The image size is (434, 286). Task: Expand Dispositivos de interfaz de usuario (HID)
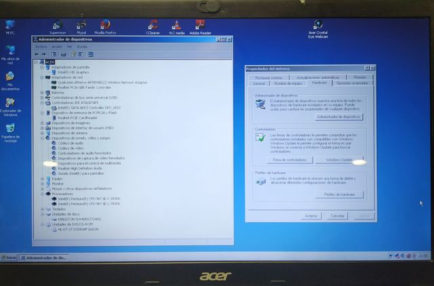(42, 128)
